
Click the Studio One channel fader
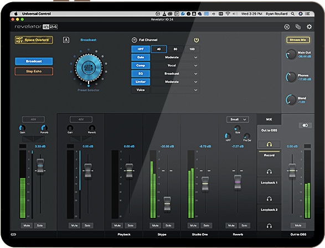click(205, 183)
